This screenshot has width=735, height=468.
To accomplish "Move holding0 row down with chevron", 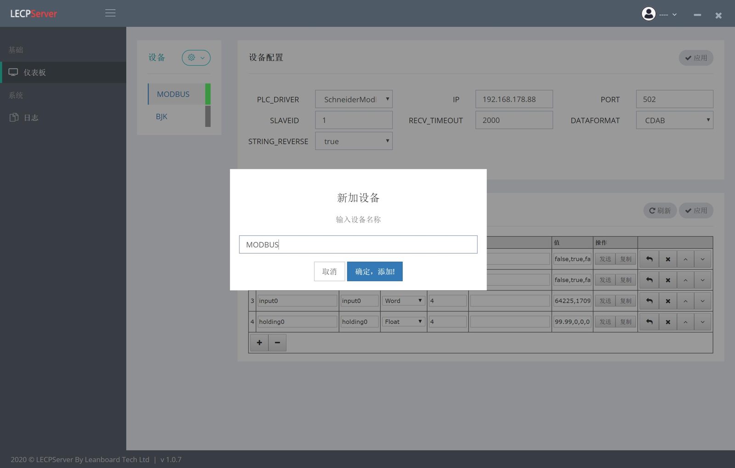I will [703, 322].
